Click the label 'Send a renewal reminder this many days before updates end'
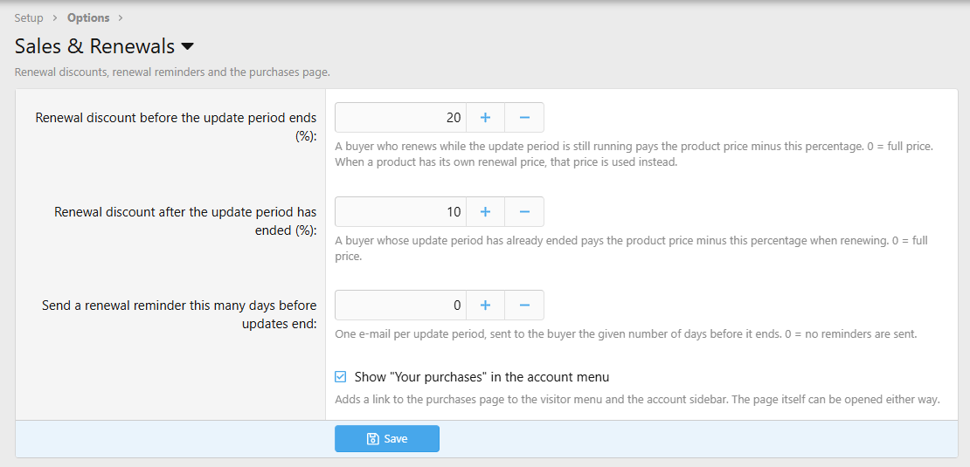 coord(179,314)
